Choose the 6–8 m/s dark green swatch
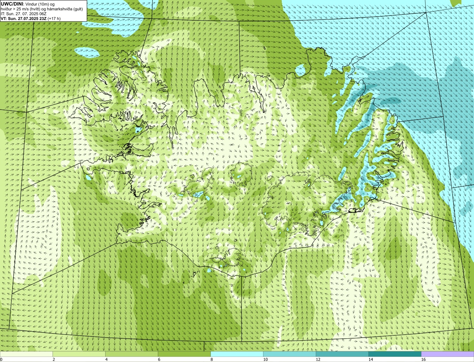This screenshot has height=362, width=474. [x=184, y=354]
